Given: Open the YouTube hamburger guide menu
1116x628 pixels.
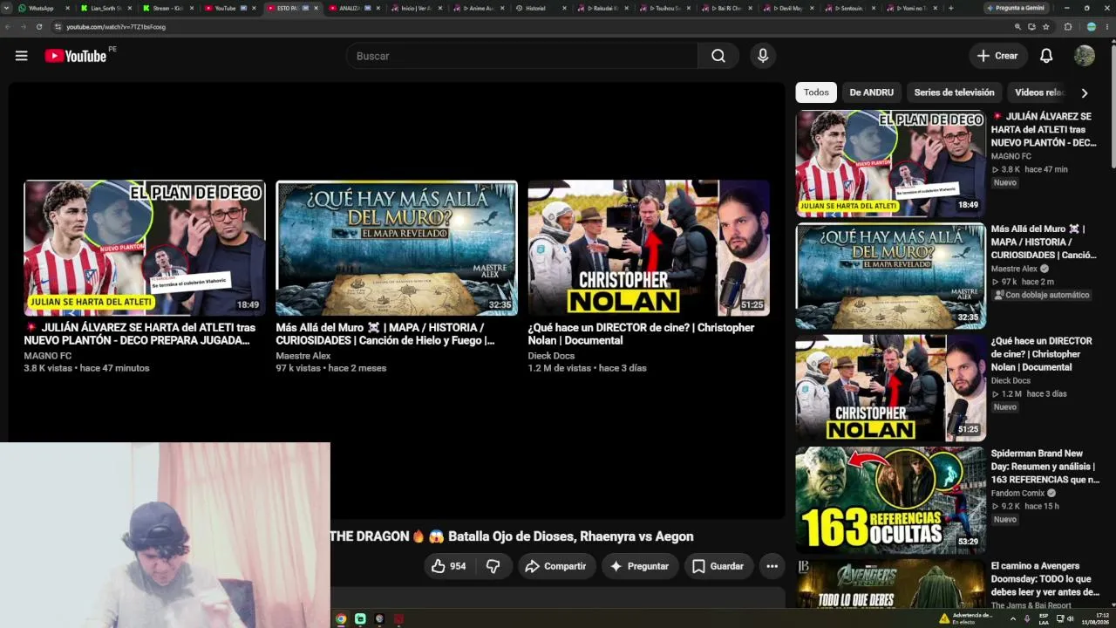Looking at the screenshot, I should pyautogui.click(x=22, y=56).
